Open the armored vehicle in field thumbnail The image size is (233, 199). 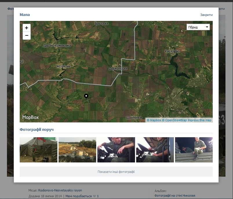point(77,150)
